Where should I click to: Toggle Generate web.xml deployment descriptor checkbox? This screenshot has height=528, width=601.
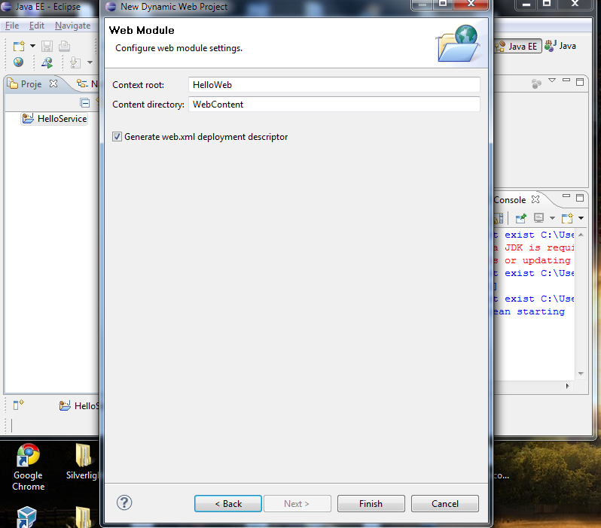(117, 137)
